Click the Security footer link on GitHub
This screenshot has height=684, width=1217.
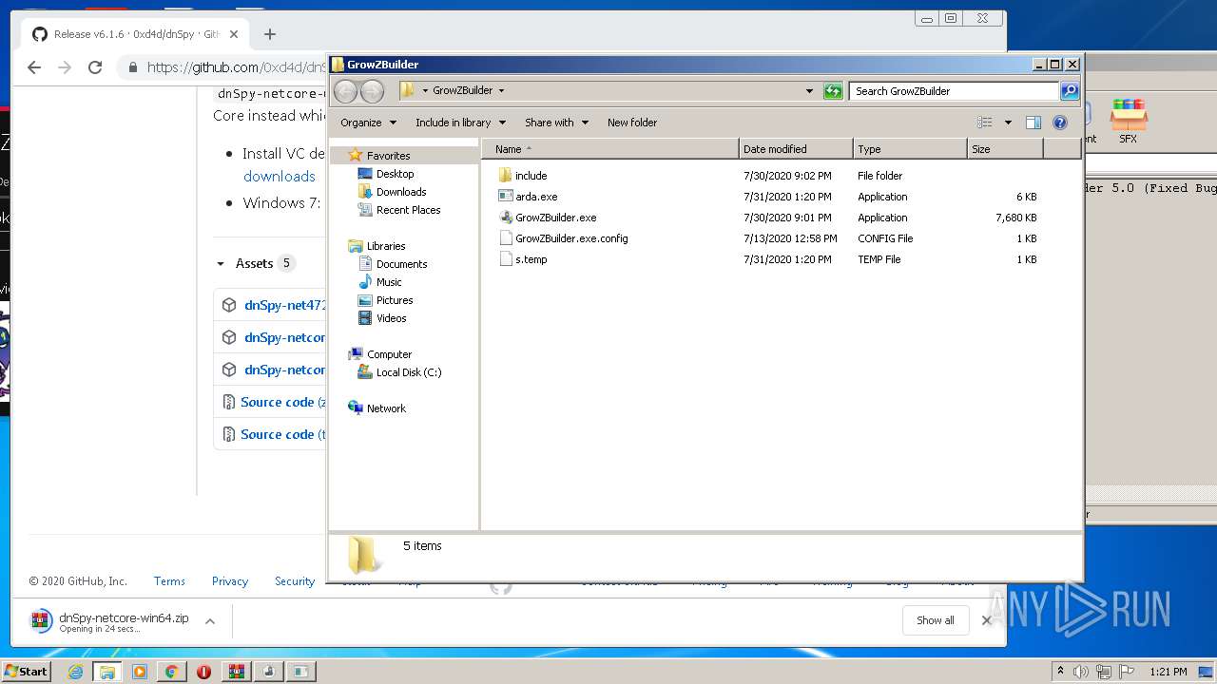pyautogui.click(x=295, y=581)
